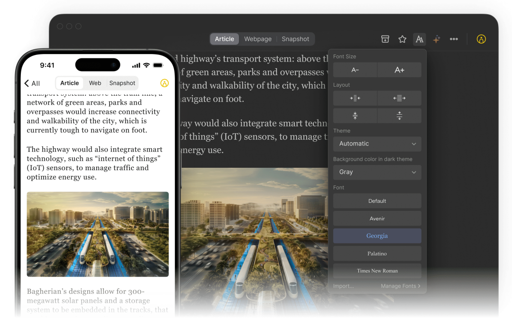Click the Import... link in font panel
512x318 pixels.
tap(343, 286)
